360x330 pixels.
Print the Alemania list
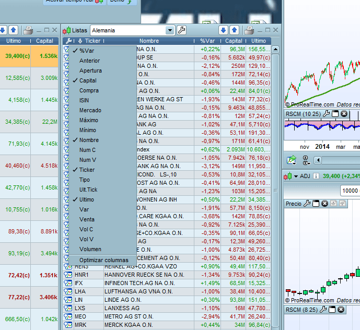249,30
